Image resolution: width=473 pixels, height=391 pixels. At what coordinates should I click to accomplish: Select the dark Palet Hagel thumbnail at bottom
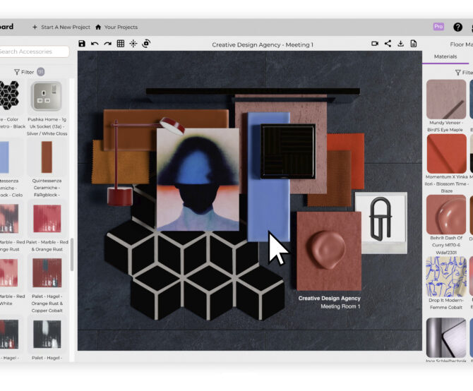pyautogui.click(x=47, y=334)
